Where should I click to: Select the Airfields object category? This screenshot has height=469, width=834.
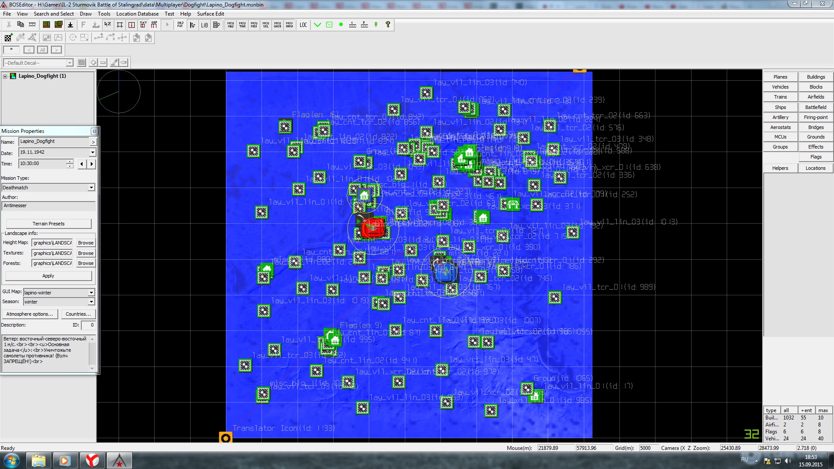tap(816, 97)
